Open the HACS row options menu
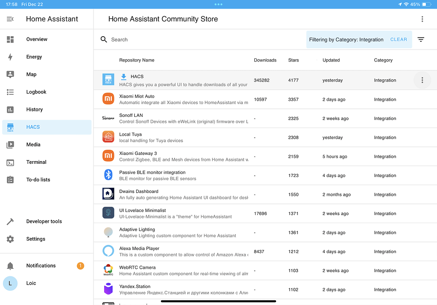 point(422,80)
